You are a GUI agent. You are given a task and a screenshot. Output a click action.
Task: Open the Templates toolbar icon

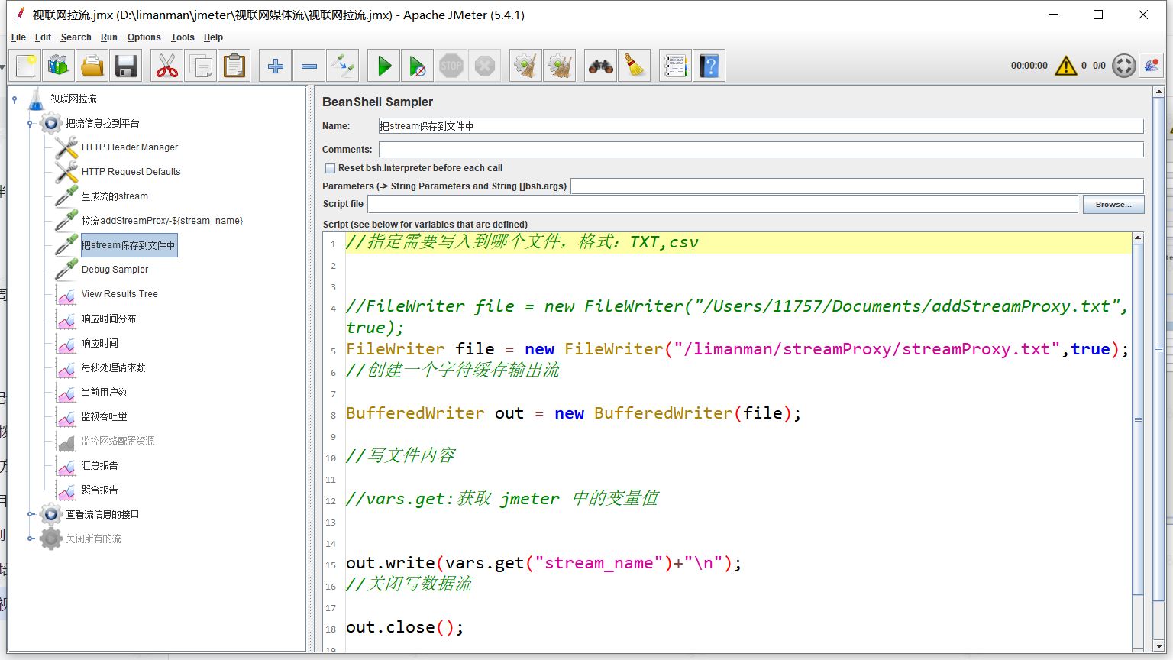59,66
